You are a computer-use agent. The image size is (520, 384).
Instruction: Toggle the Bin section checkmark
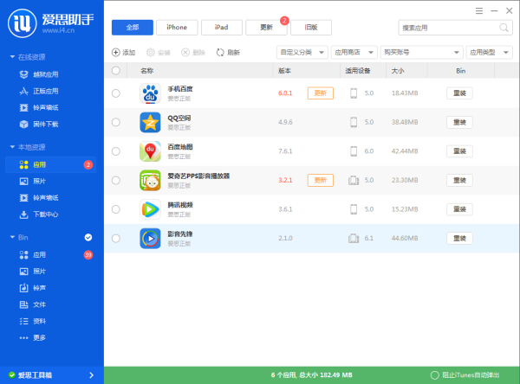[88, 237]
